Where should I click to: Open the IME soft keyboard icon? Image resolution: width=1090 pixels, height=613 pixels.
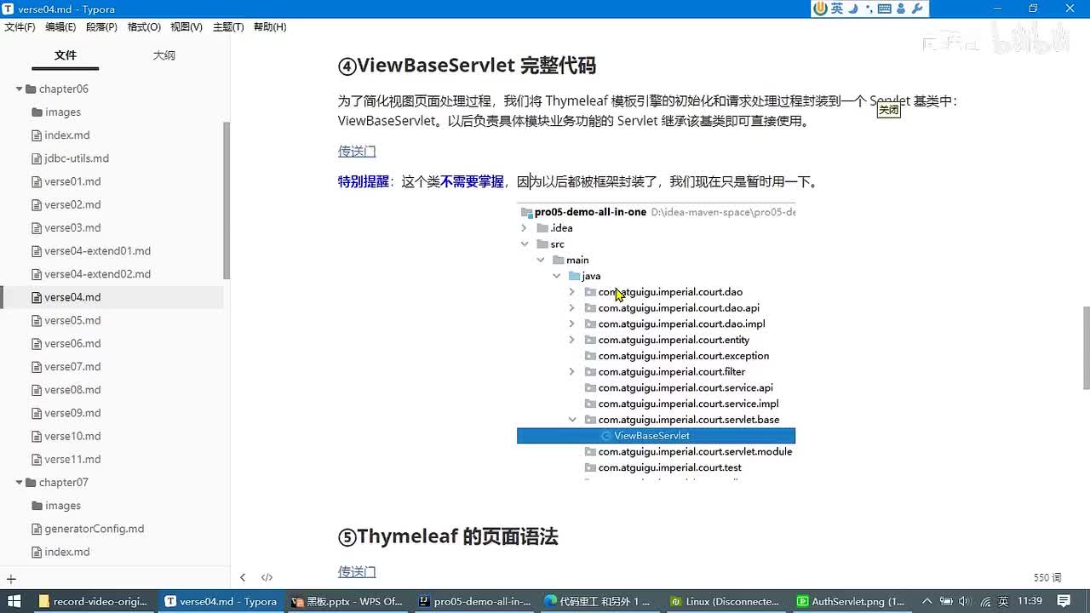[884, 9]
